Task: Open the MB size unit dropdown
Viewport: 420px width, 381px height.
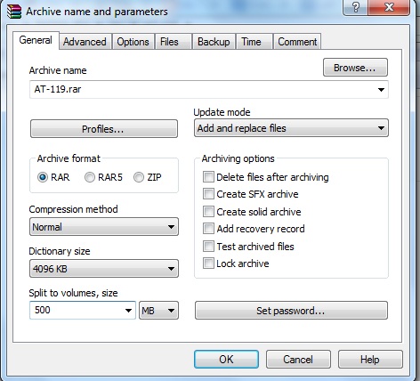Action: click(158, 311)
